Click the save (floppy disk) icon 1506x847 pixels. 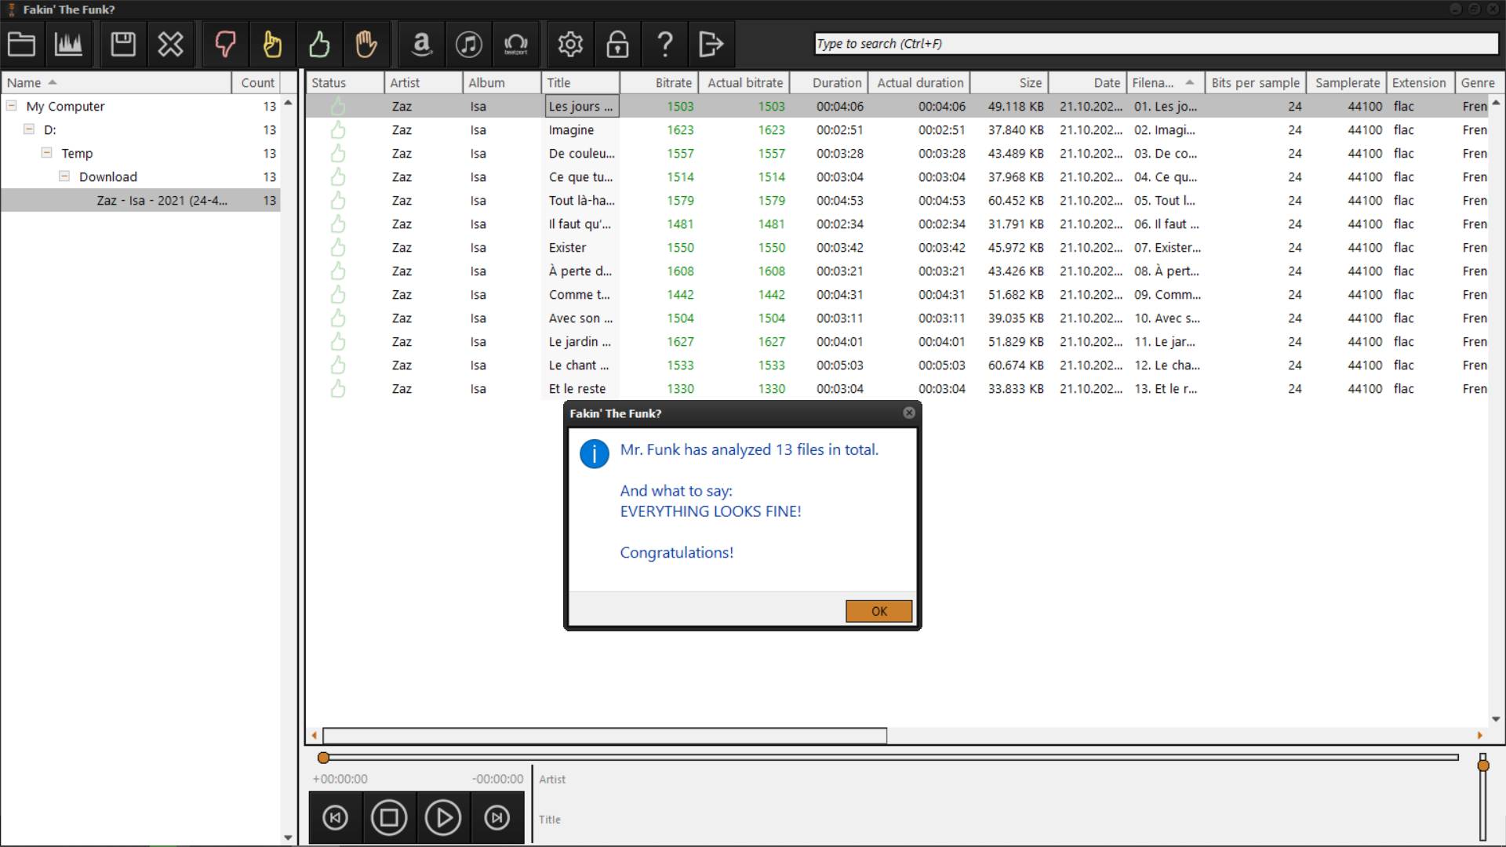pyautogui.click(x=123, y=44)
